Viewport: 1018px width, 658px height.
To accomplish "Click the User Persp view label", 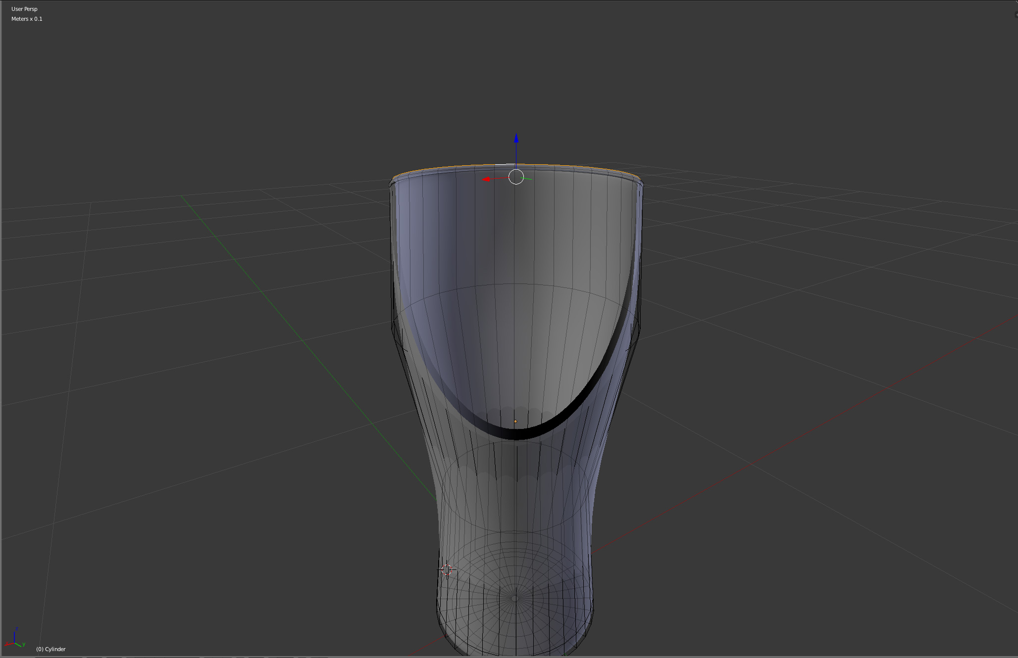I will 24,9.
